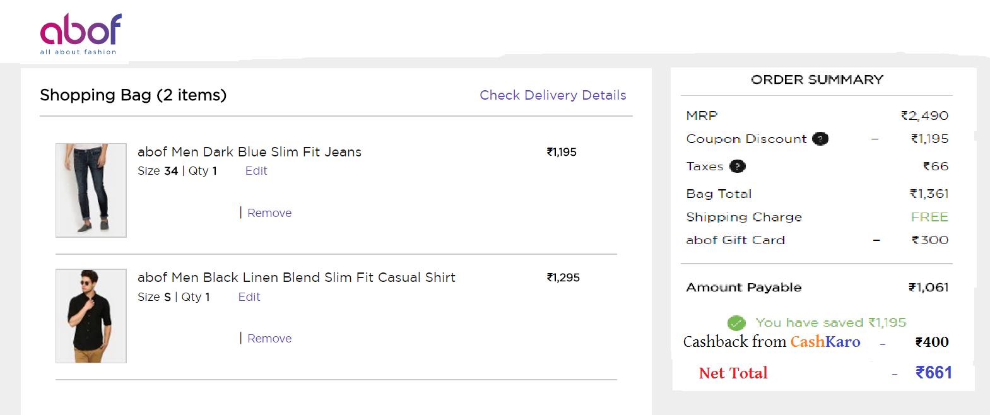
Task: Click the Amount Payable value
Action: click(928, 288)
